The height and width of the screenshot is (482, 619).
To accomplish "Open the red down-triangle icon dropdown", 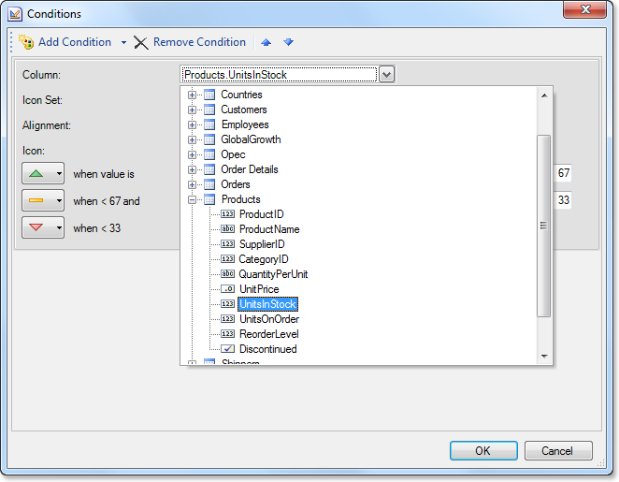I will click(x=43, y=227).
